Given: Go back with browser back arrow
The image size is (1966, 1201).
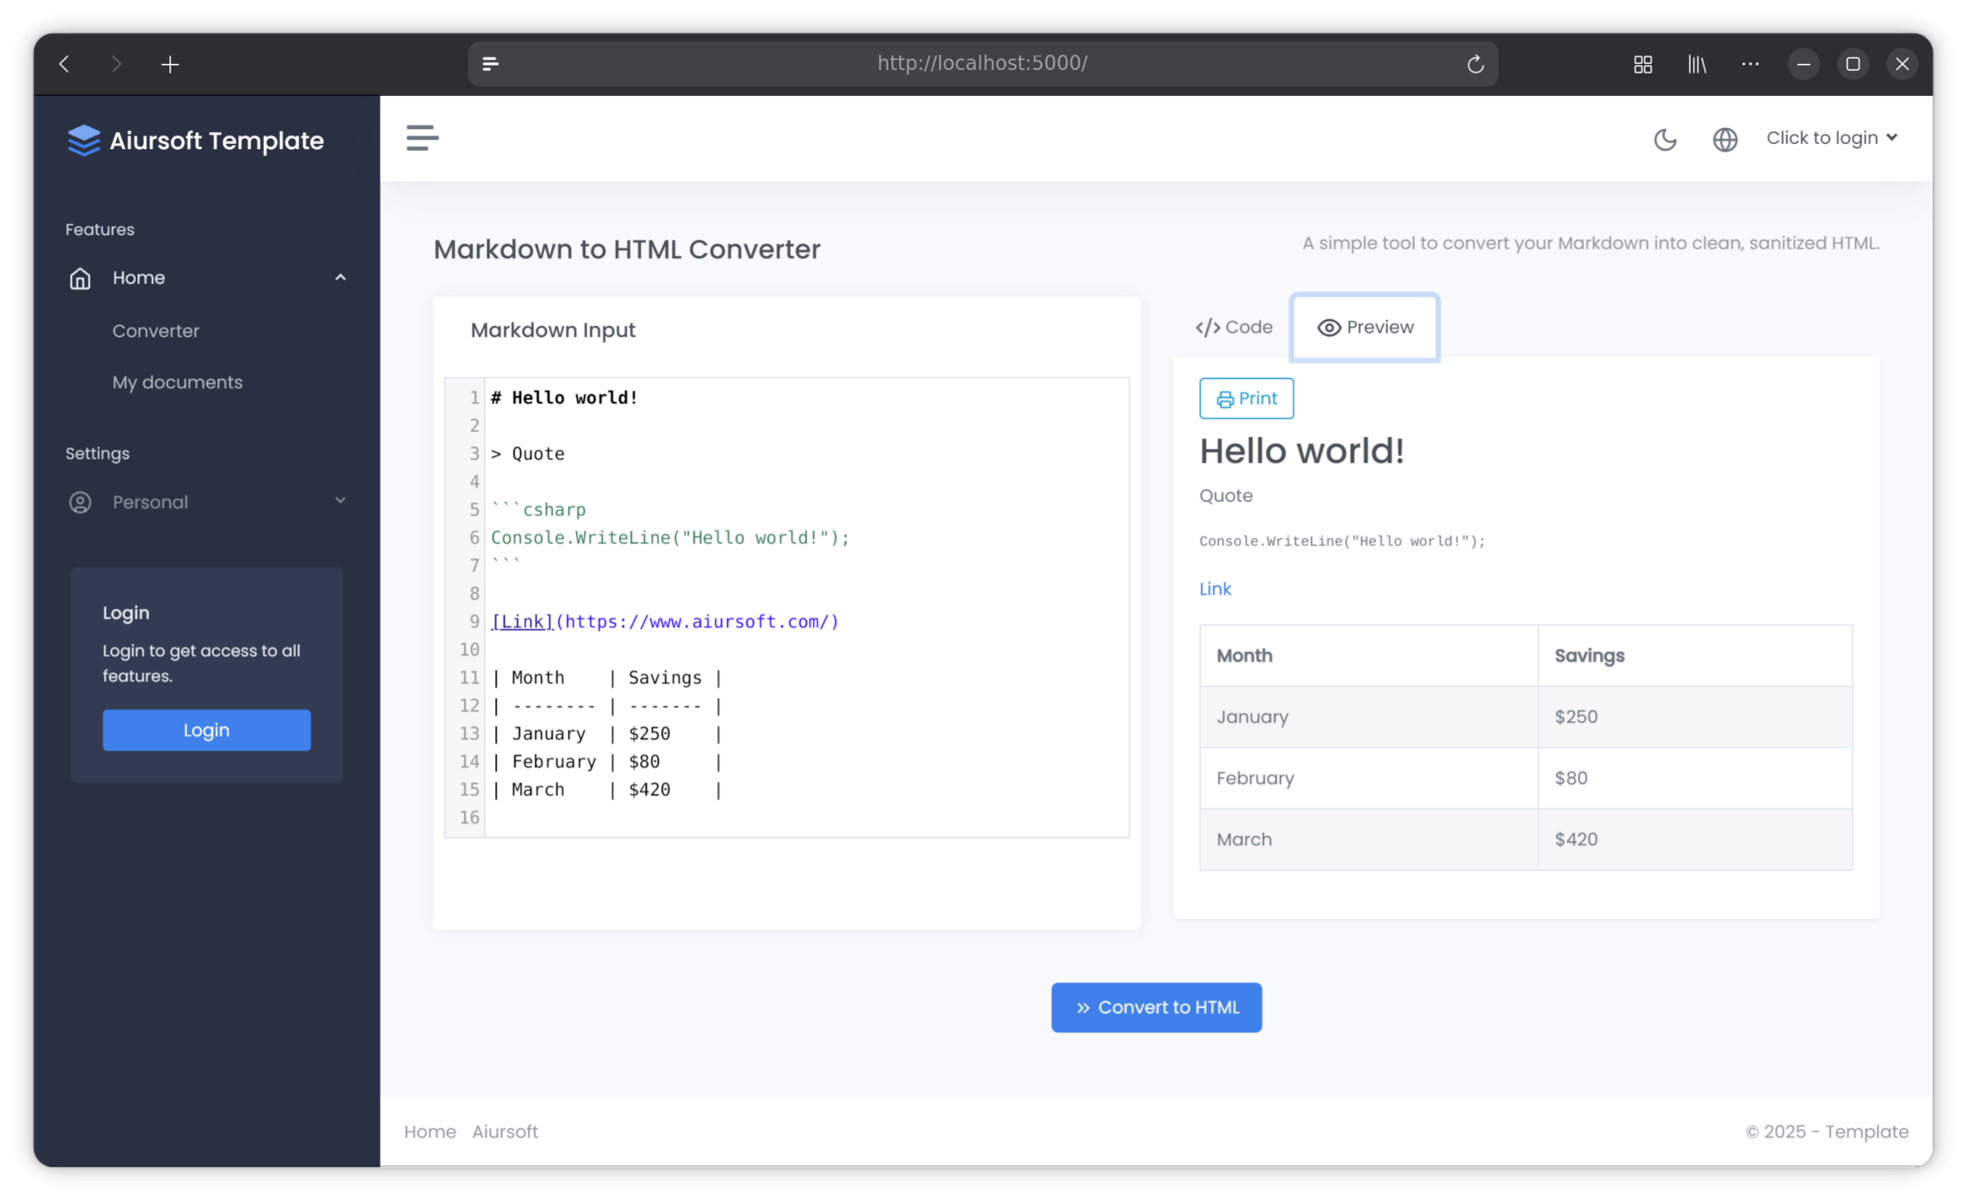Looking at the screenshot, I should [x=65, y=64].
